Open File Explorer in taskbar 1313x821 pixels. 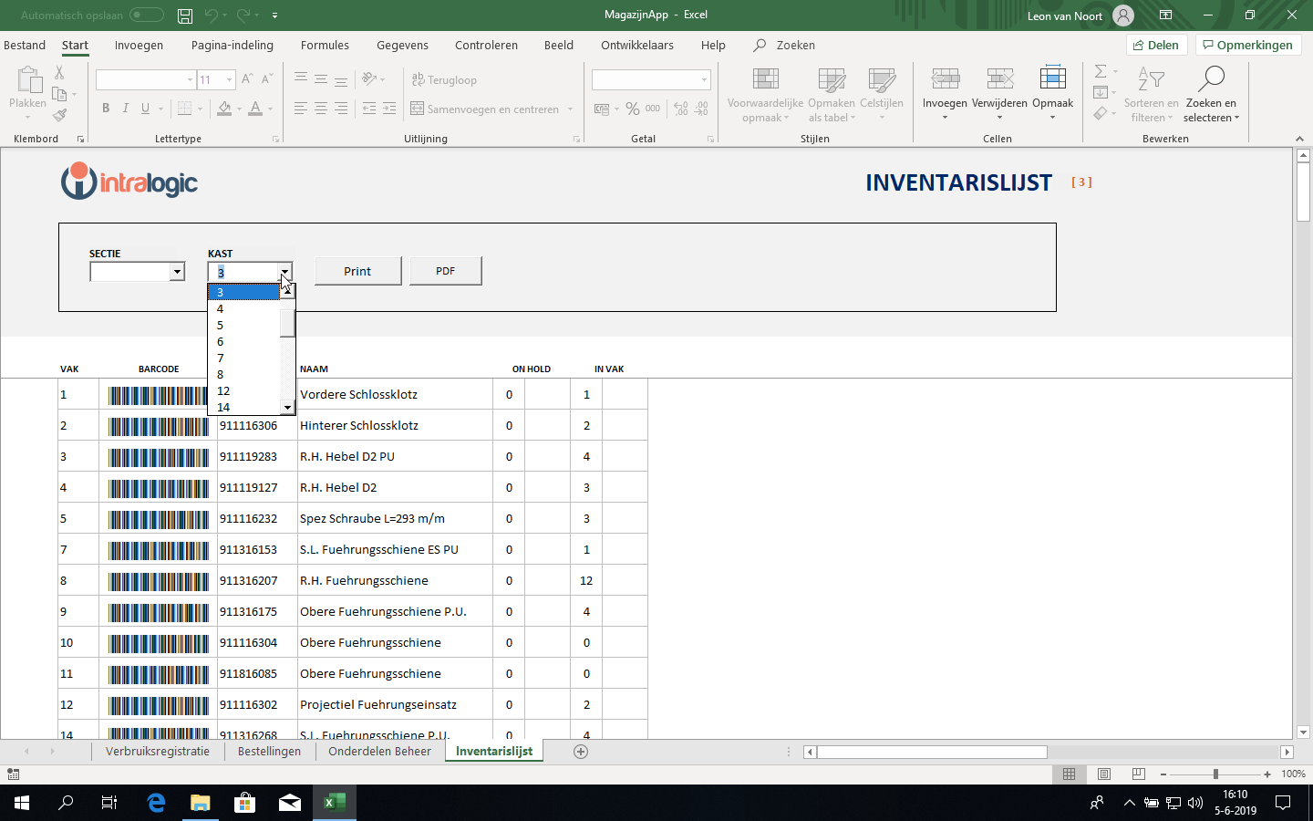pos(200,803)
